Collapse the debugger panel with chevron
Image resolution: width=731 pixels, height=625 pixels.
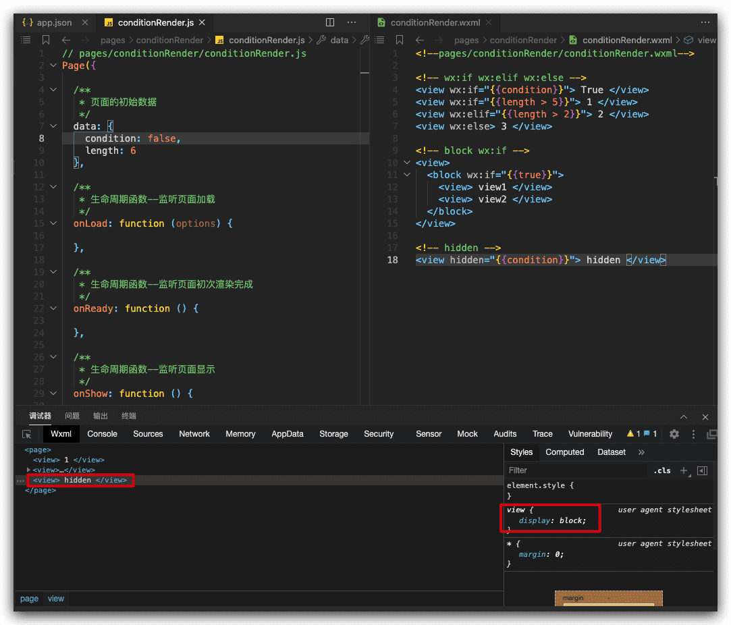(684, 417)
